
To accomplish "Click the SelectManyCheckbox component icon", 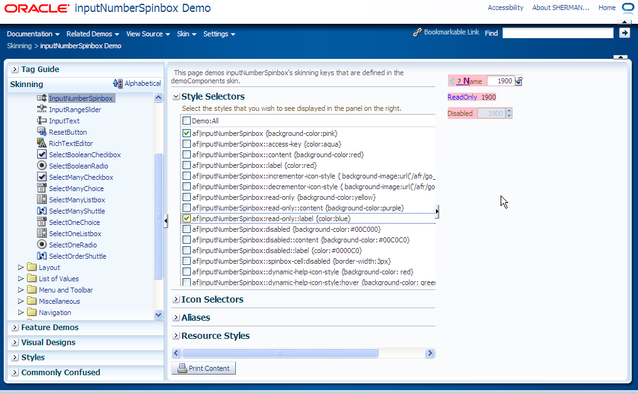I will pyautogui.click(x=41, y=177).
